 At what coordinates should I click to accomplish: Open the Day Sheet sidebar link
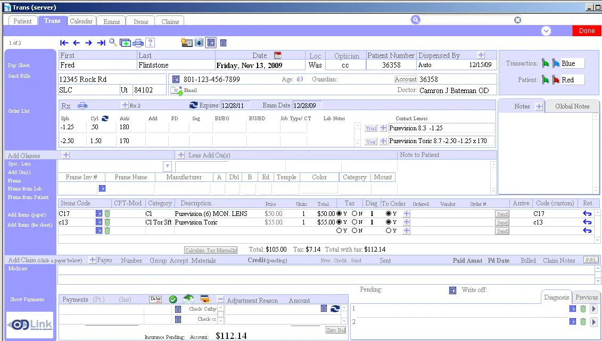coord(19,65)
